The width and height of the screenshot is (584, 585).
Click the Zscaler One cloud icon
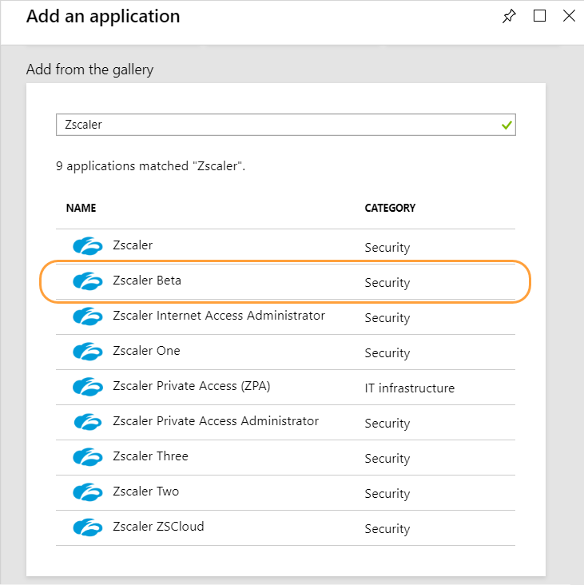click(88, 352)
